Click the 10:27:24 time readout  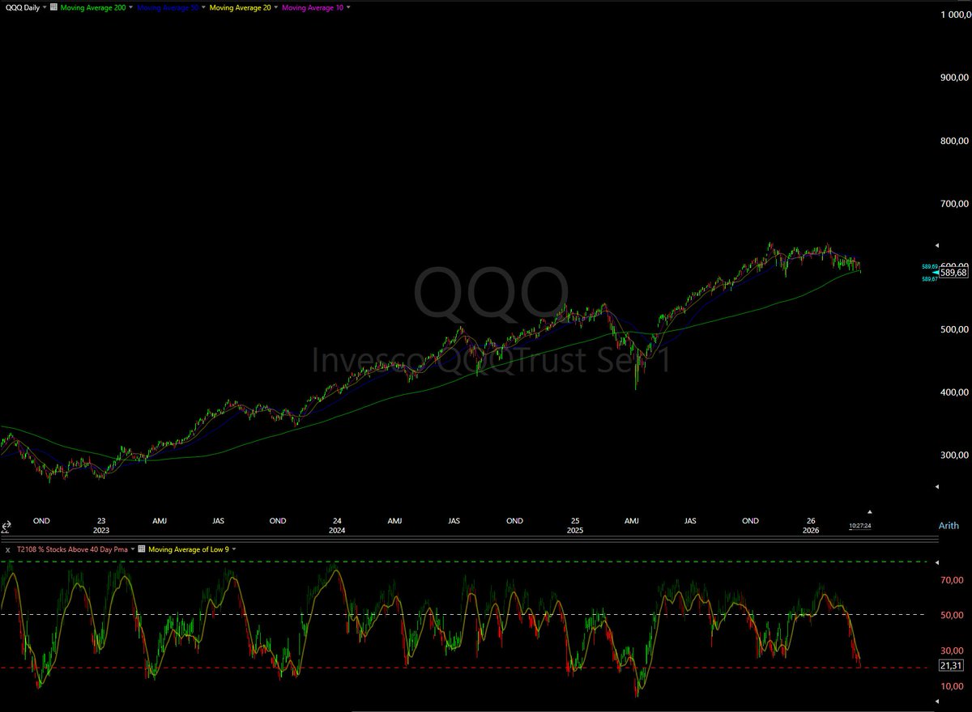[x=860, y=526]
